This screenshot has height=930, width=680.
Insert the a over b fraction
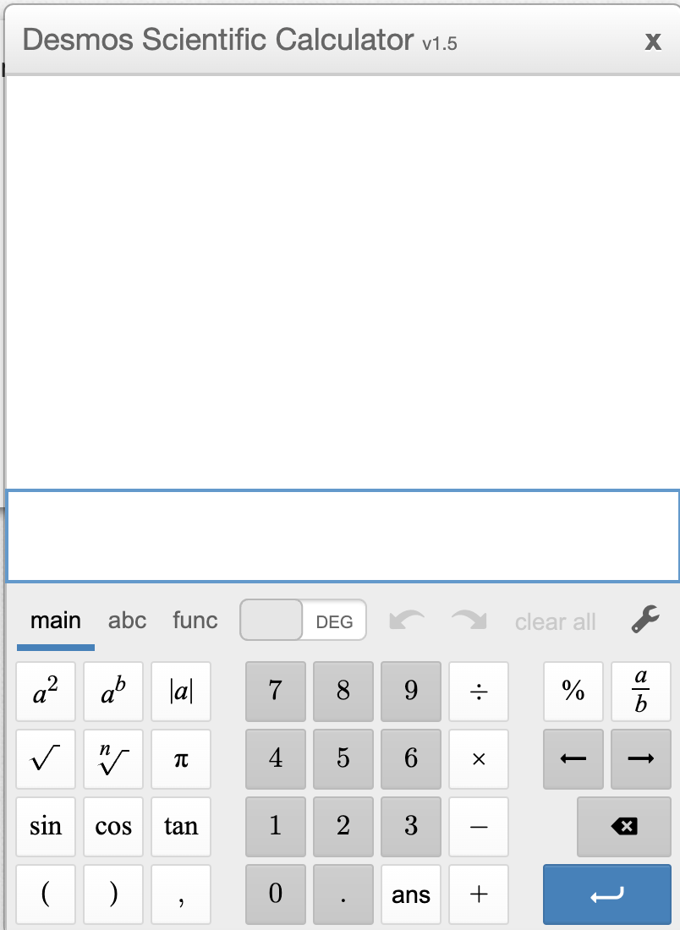point(641,691)
